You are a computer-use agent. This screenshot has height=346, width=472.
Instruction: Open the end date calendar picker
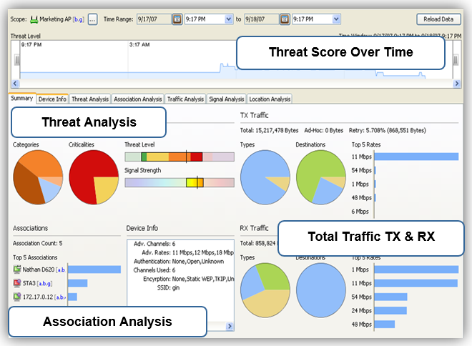pos(285,19)
